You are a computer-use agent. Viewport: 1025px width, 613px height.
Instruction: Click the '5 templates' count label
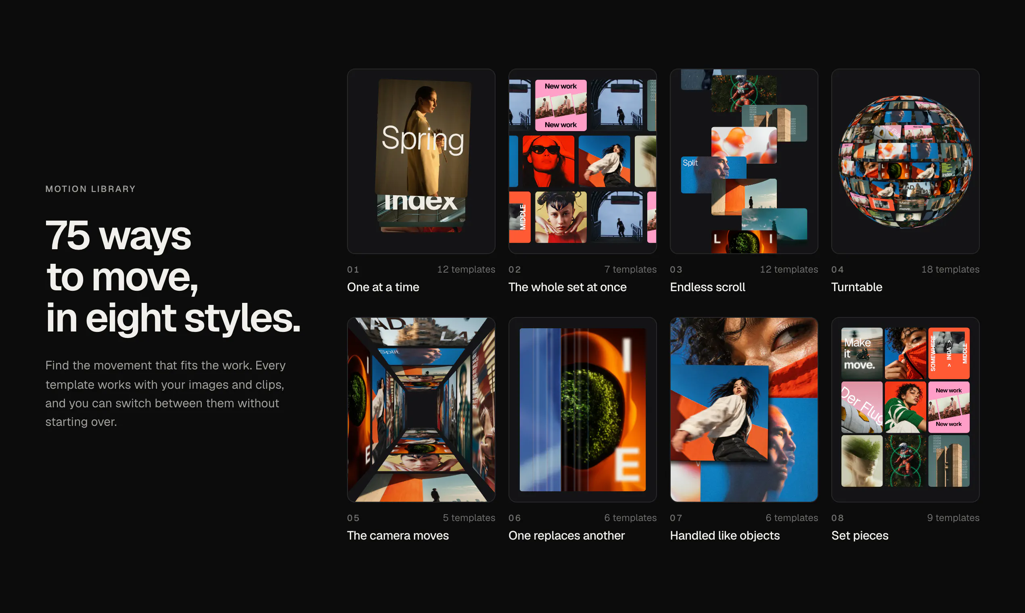[x=469, y=517]
